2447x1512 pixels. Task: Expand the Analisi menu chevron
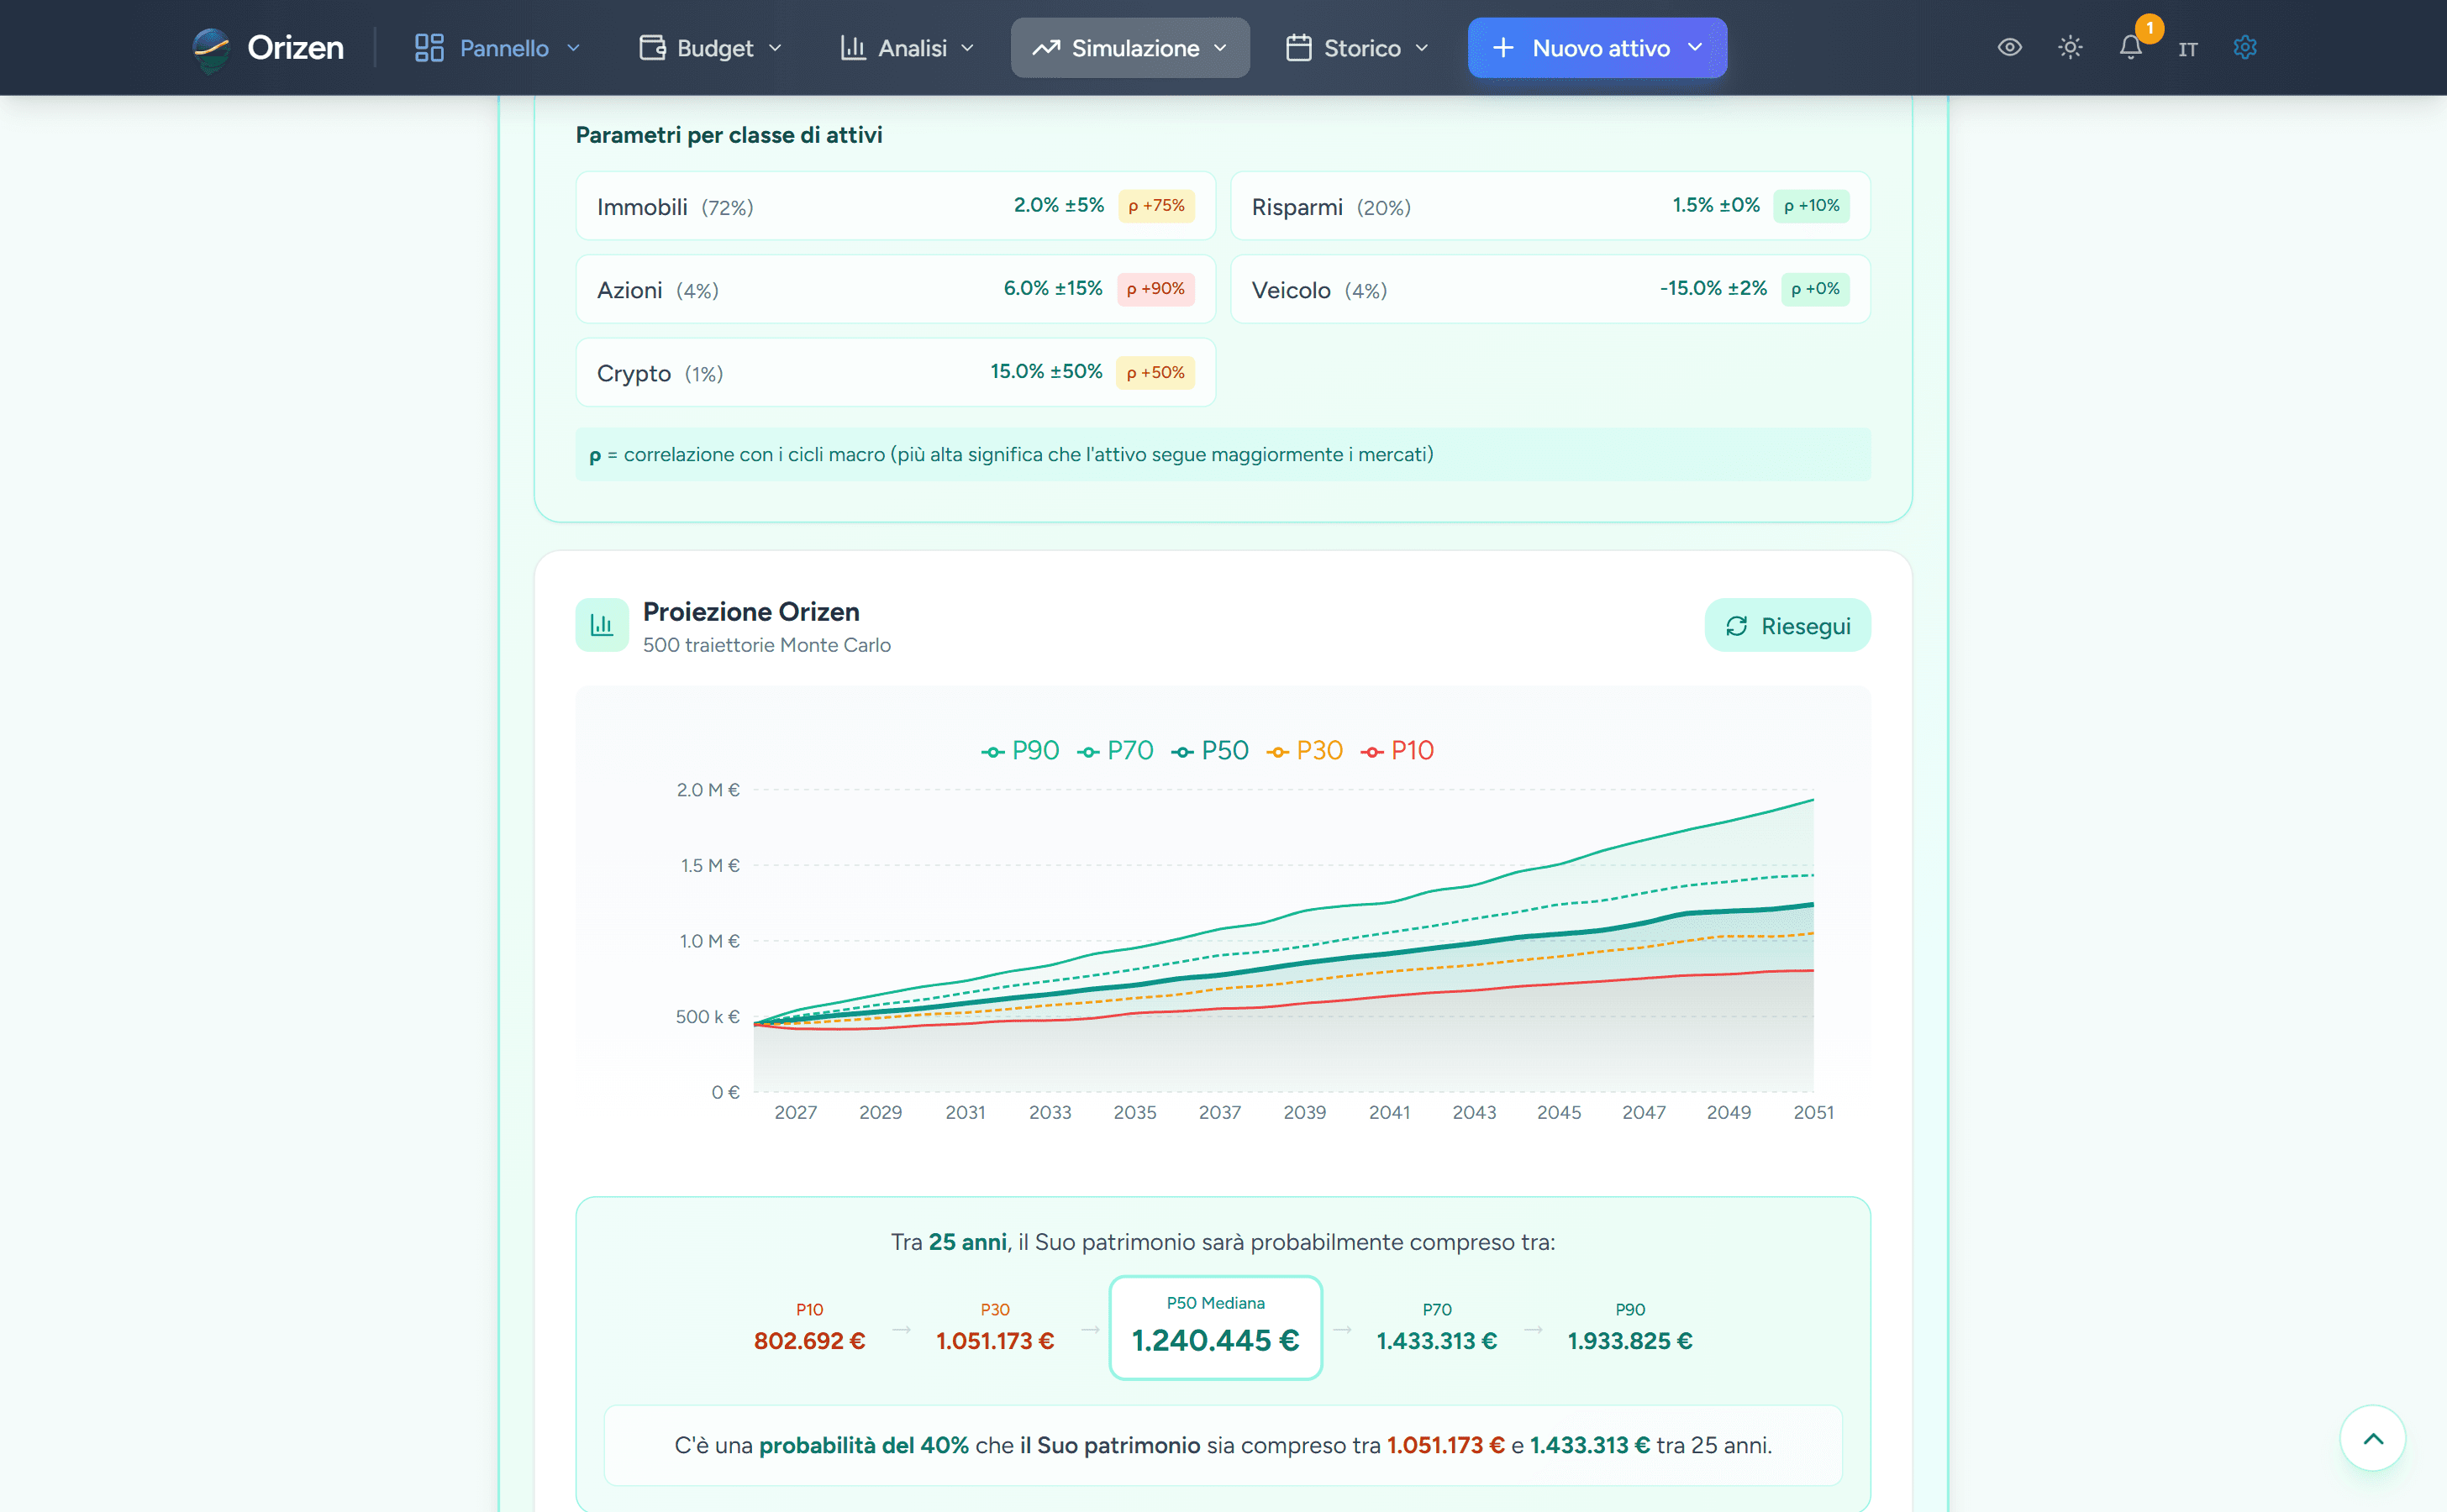click(967, 48)
